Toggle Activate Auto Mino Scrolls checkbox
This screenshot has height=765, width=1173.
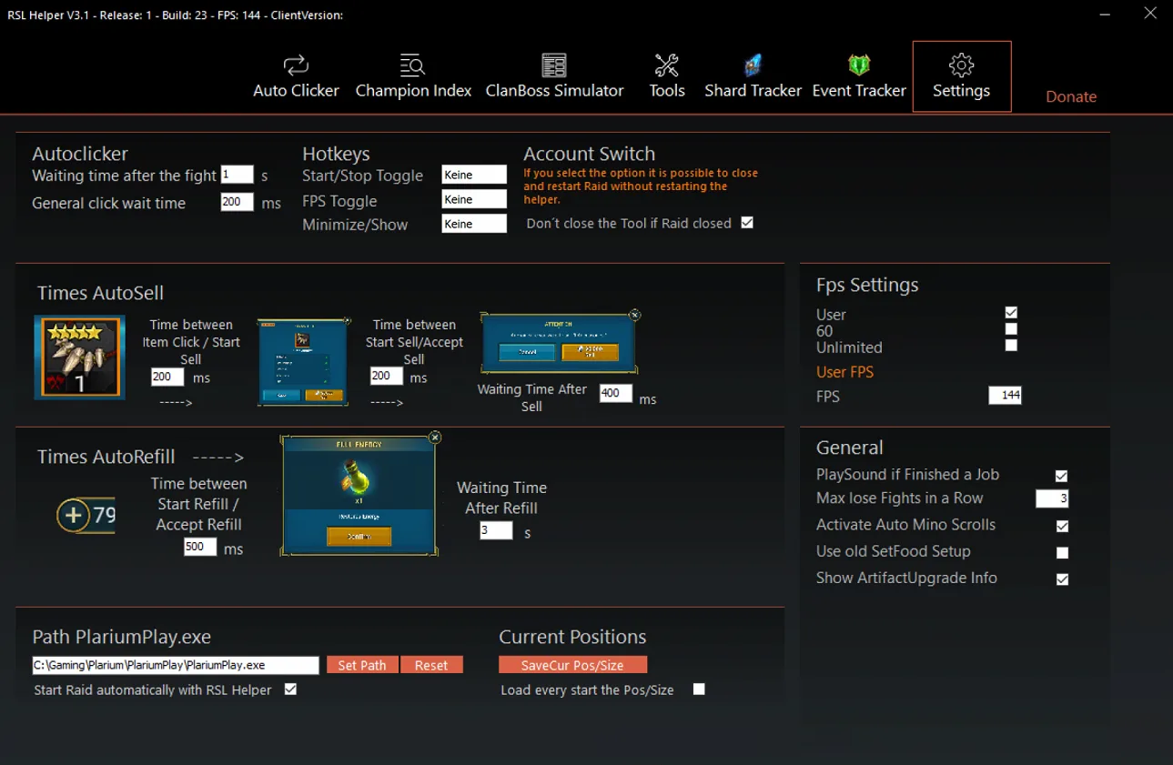pyautogui.click(x=1062, y=526)
